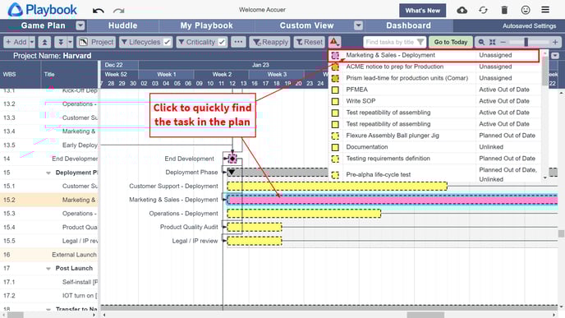Click the fit-to-screen zoom icon

492,42
